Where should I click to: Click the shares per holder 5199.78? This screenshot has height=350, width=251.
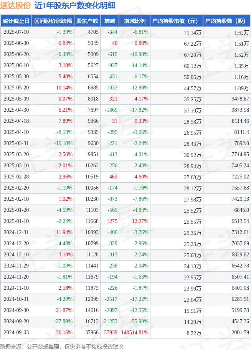coord(240,310)
